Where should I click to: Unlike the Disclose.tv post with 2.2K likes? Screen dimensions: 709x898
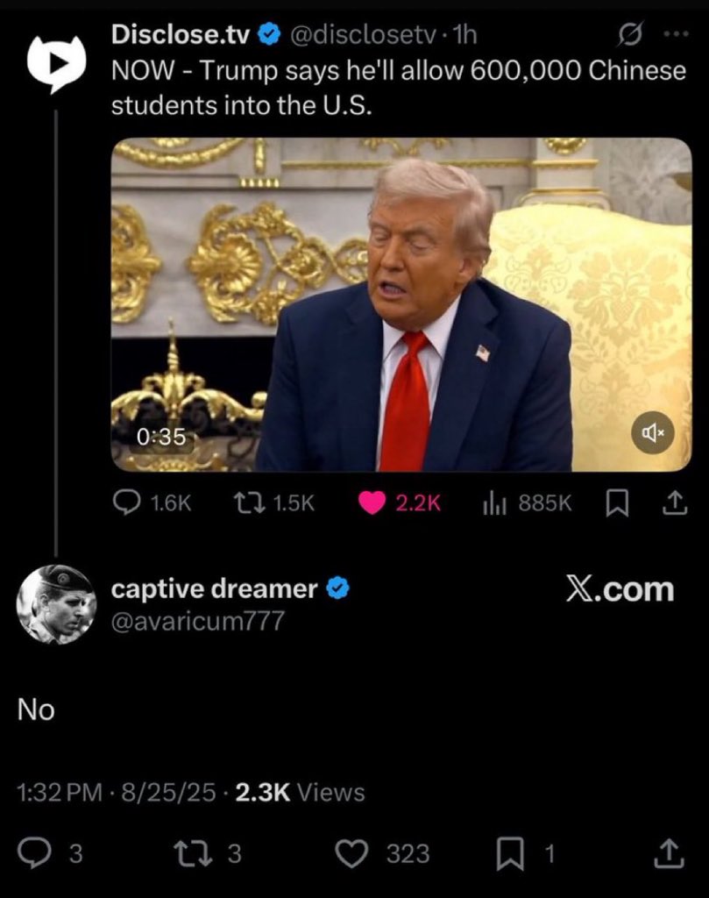coord(400,502)
